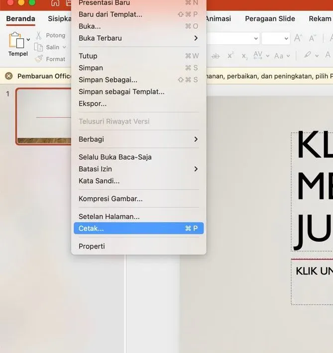
Task: Select Buka... in the File menu
Action: 138,26
